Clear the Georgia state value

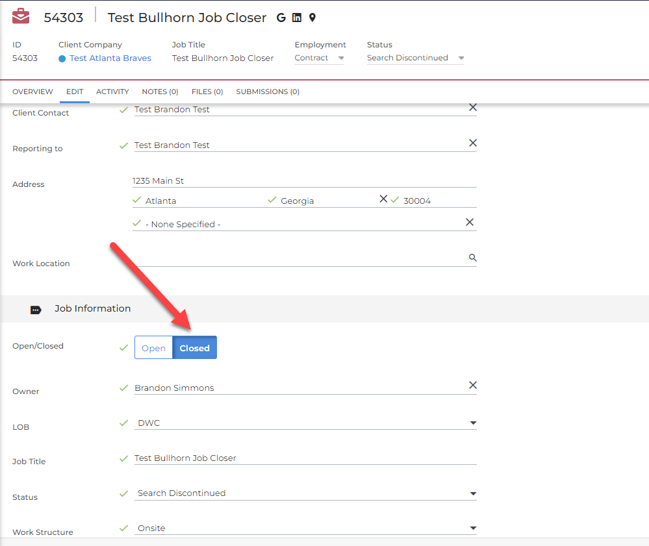pos(383,199)
